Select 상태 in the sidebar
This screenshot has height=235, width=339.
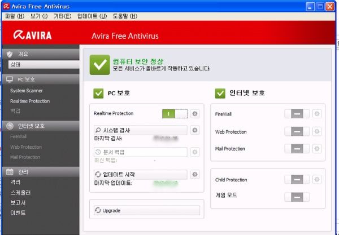44,64
